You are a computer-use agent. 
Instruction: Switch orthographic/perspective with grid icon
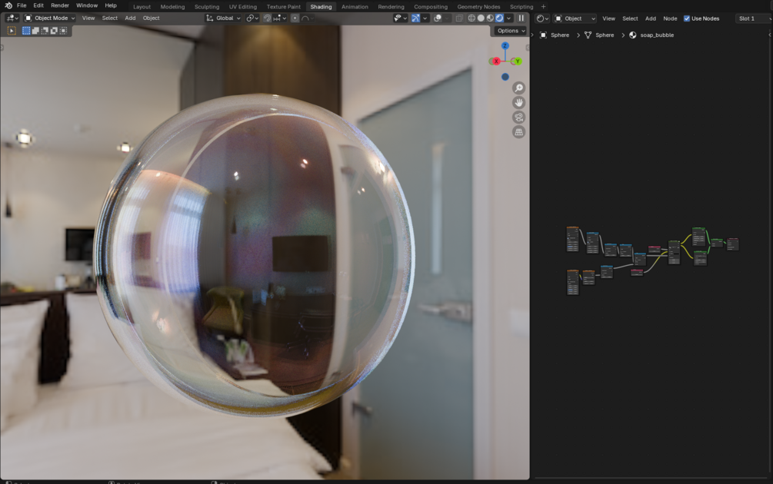518,132
